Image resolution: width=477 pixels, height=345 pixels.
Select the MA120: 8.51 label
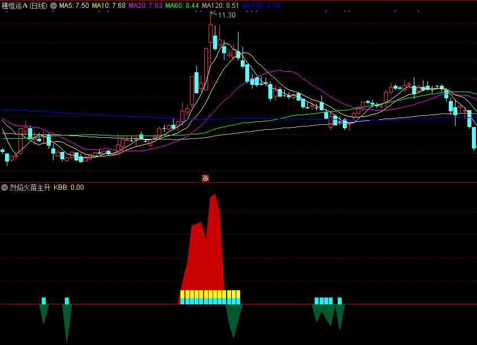tap(220, 6)
